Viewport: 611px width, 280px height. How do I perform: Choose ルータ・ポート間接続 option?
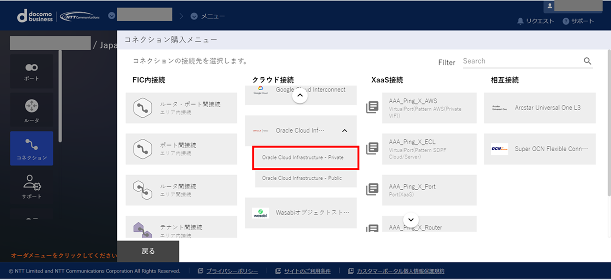tap(181, 108)
